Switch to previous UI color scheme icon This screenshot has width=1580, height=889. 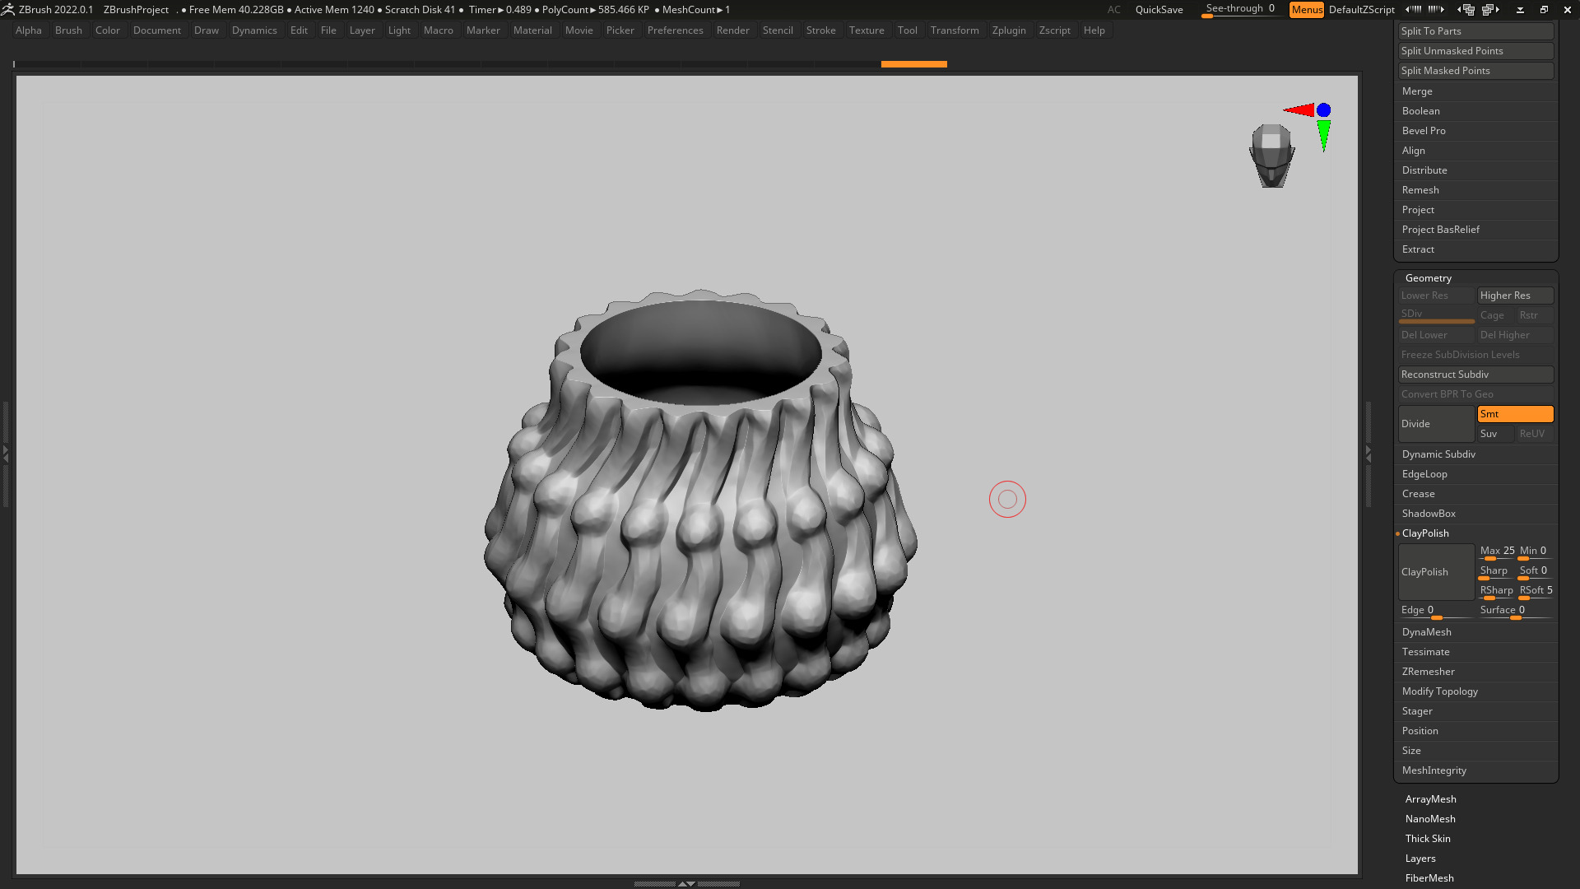1413,9
